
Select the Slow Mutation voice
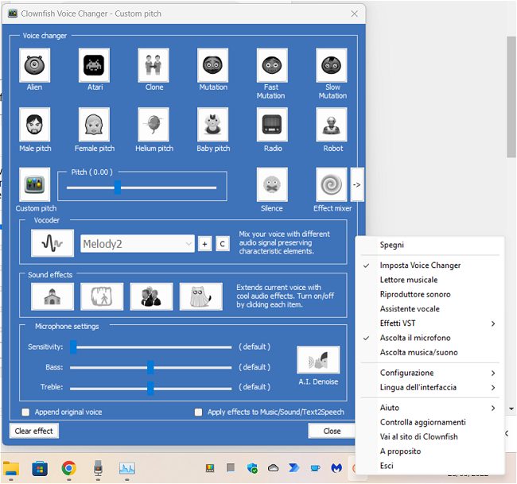332,65
